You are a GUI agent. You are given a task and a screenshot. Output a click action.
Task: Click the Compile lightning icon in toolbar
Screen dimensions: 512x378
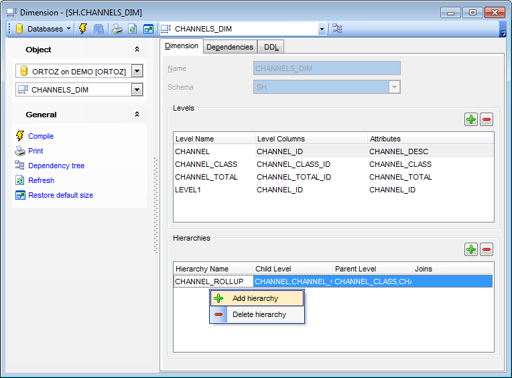click(83, 29)
